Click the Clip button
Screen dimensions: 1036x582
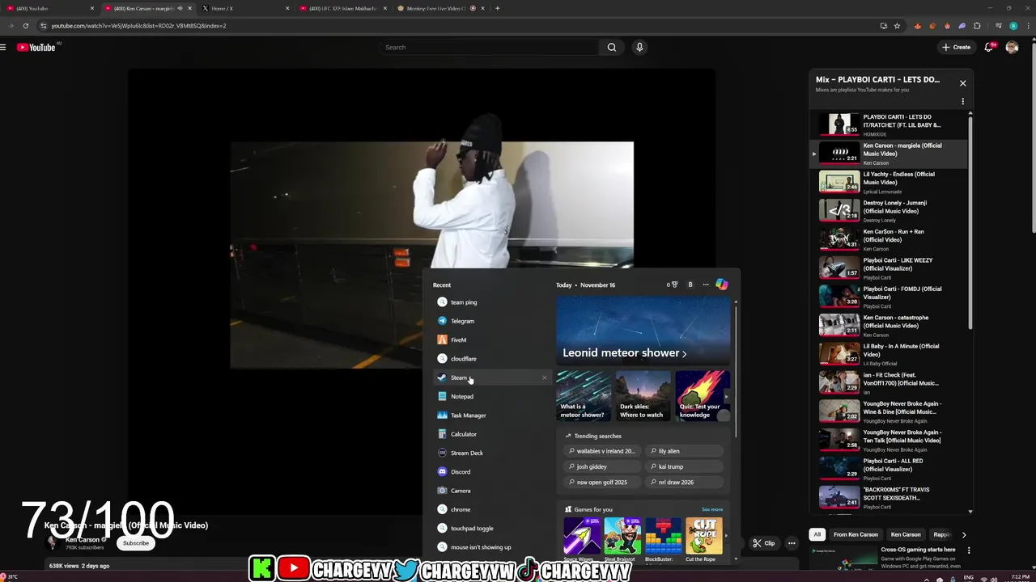pyautogui.click(x=764, y=543)
